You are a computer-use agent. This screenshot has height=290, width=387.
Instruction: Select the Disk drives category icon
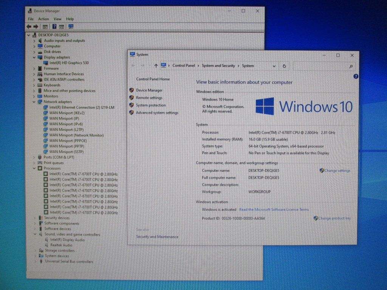(x=40, y=52)
